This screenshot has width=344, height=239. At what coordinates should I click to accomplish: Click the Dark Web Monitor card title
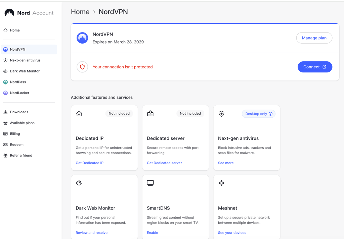(x=95, y=208)
